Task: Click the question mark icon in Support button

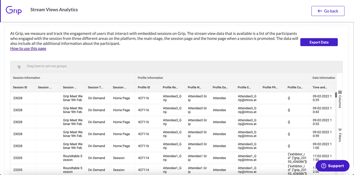Action: (324, 166)
